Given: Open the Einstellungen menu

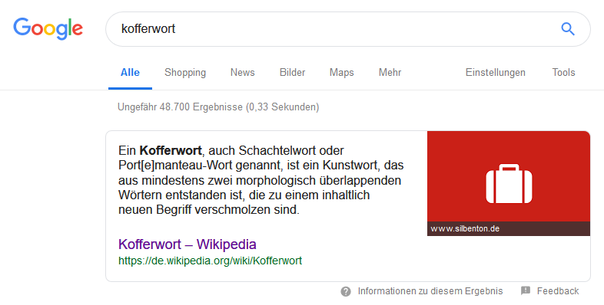Looking at the screenshot, I should coord(496,73).
